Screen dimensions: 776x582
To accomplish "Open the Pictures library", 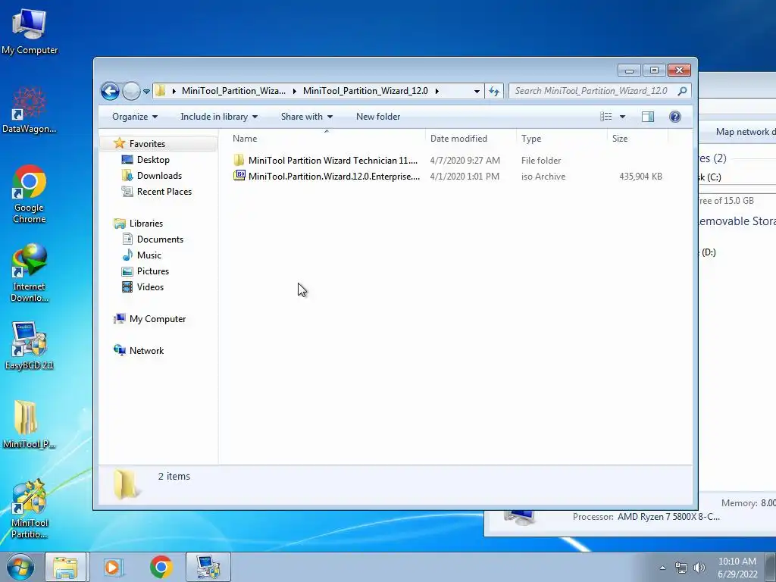I will (x=153, y=271).
